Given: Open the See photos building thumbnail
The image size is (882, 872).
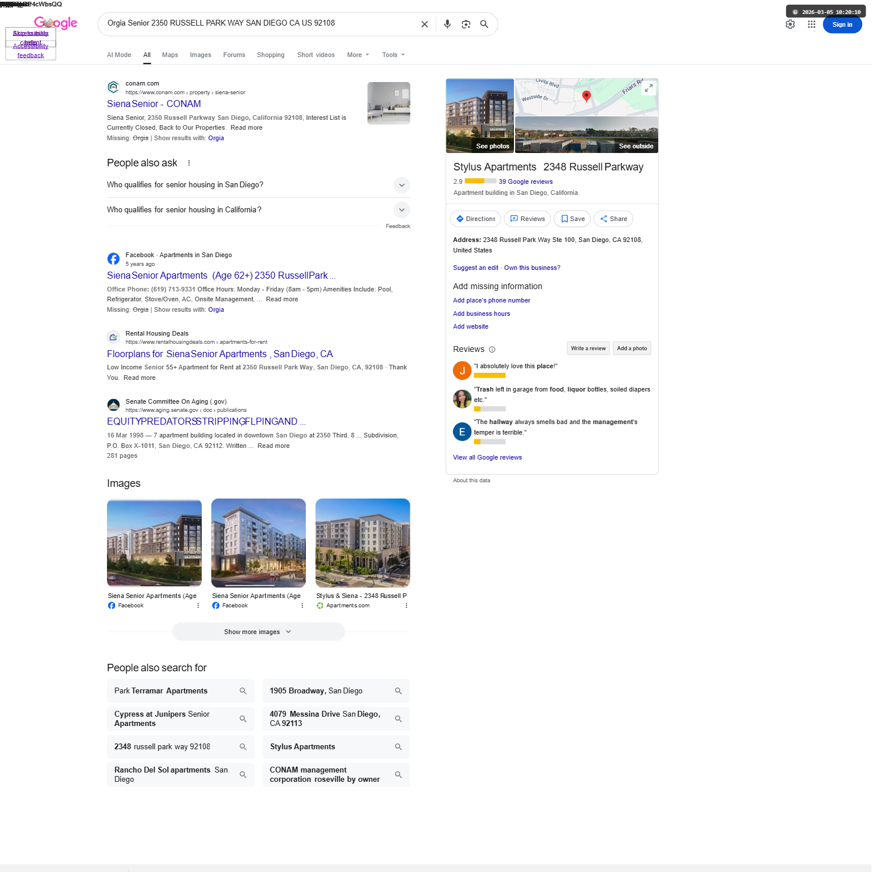Looking at the screenshot, I should tap(480, 116).
